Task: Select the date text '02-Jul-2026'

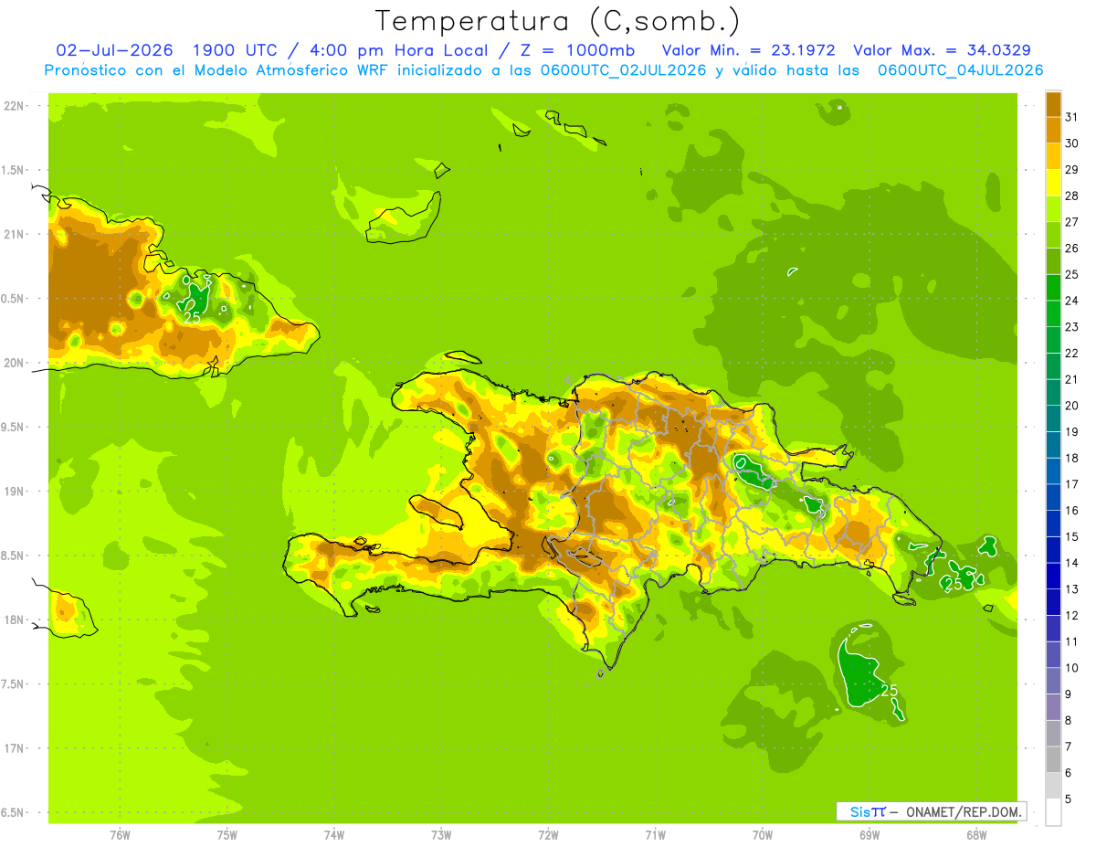Action: [x=114, y=49]
